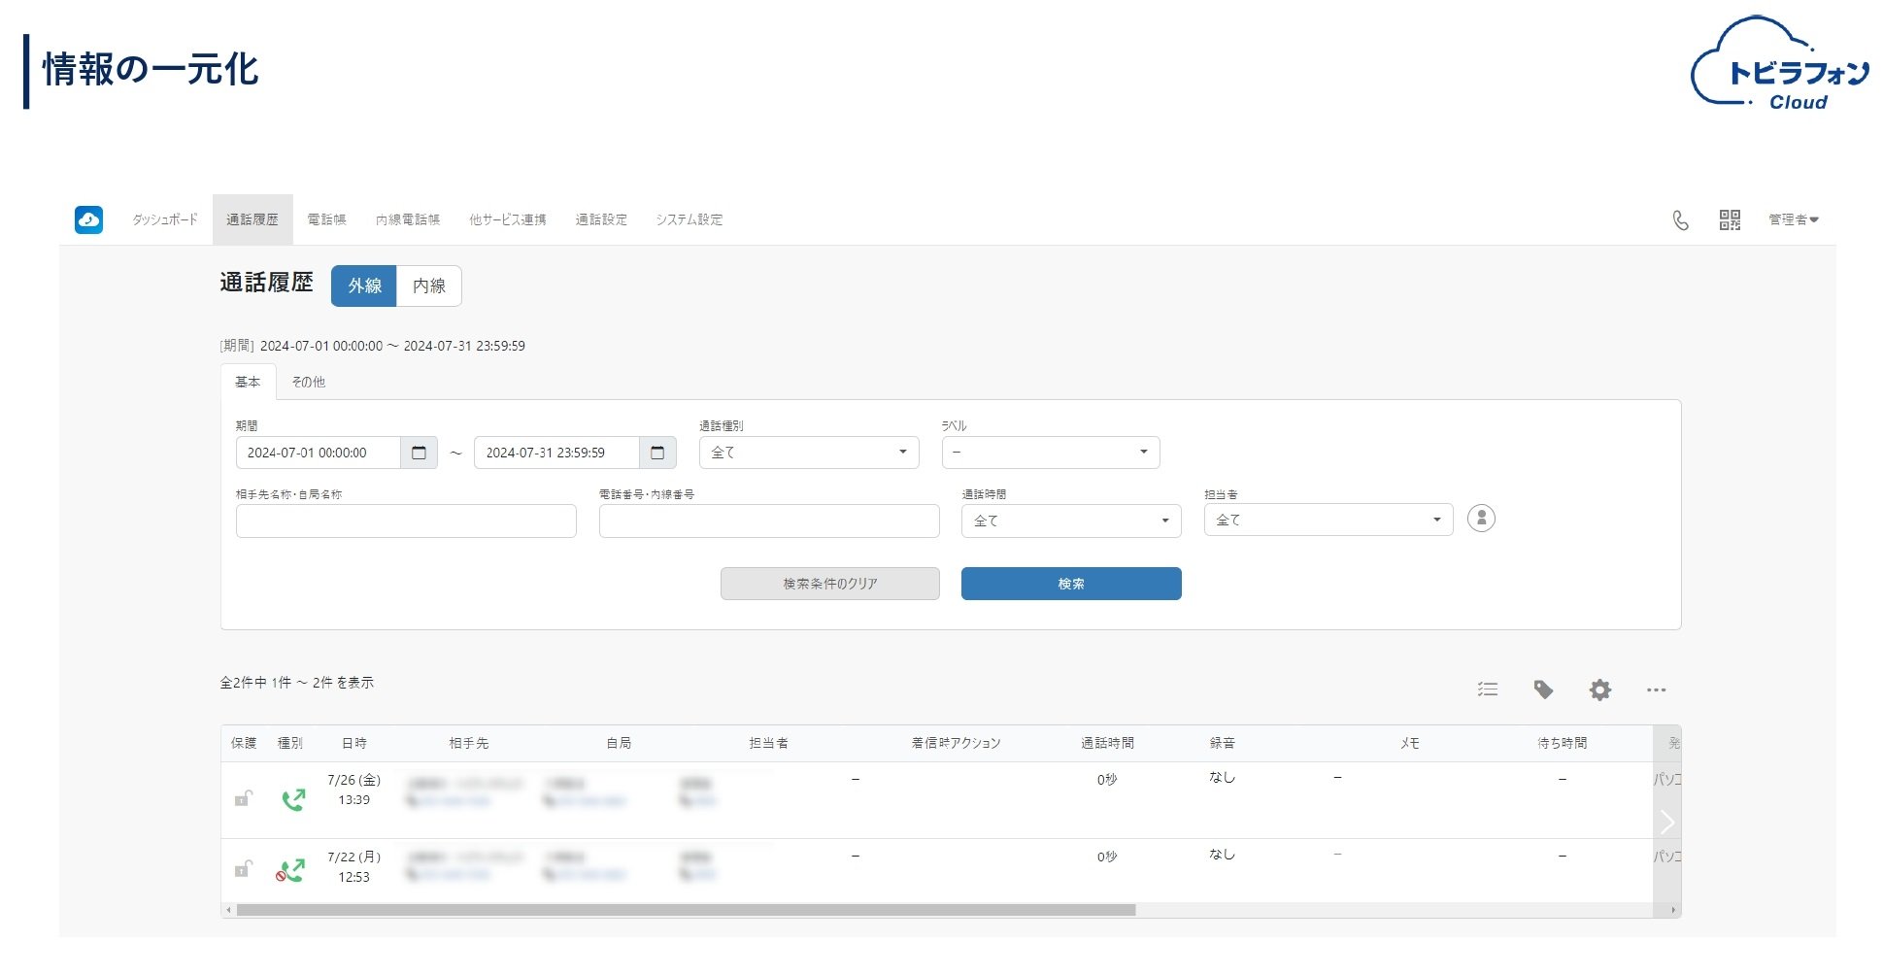Click the 相手先 column header
The width and height of the screenshot is (1883, 975).
click(469, 743)
